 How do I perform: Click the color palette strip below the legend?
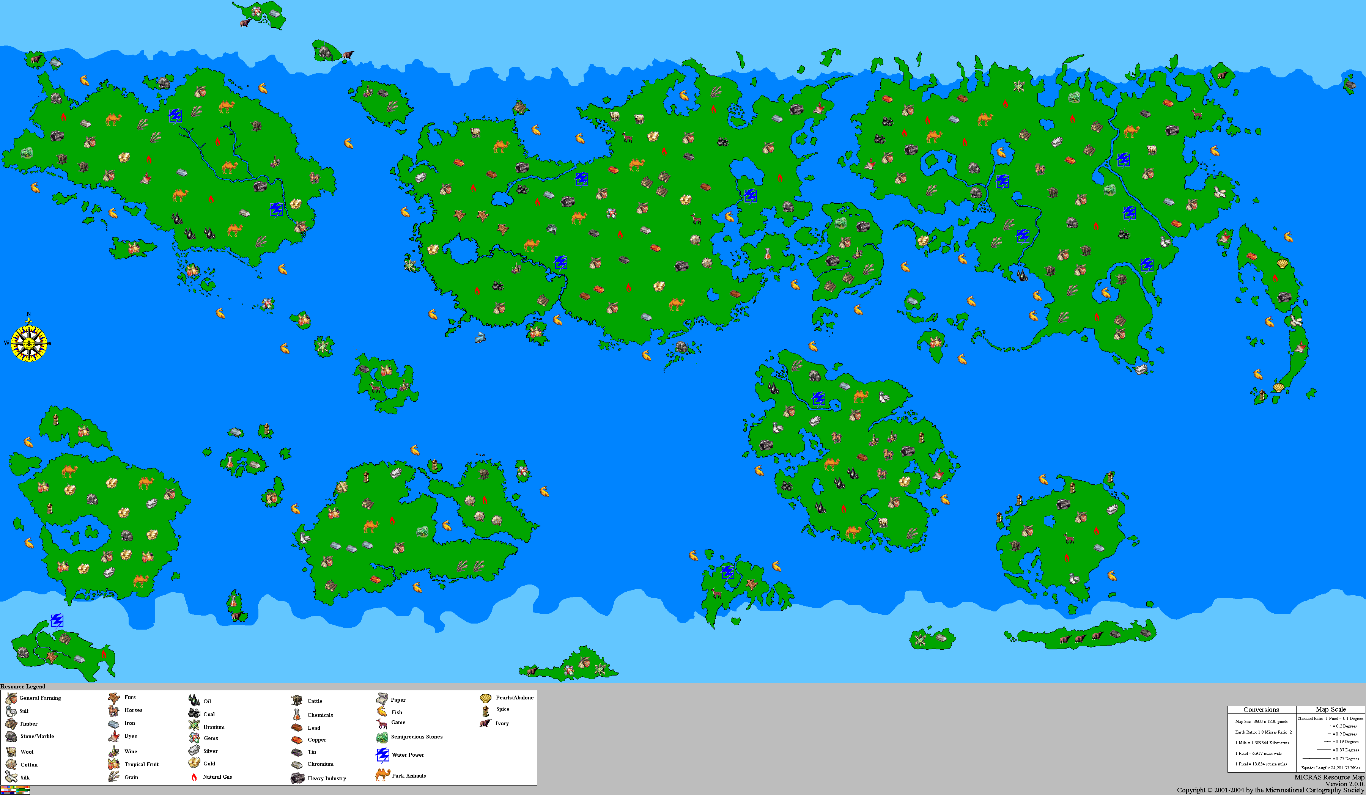click(x=15, y=790)
